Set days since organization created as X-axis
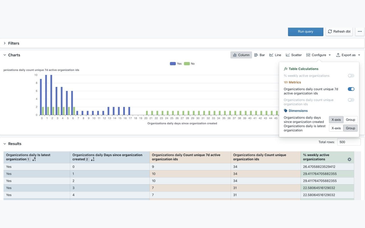 click(x=336, y=119)
